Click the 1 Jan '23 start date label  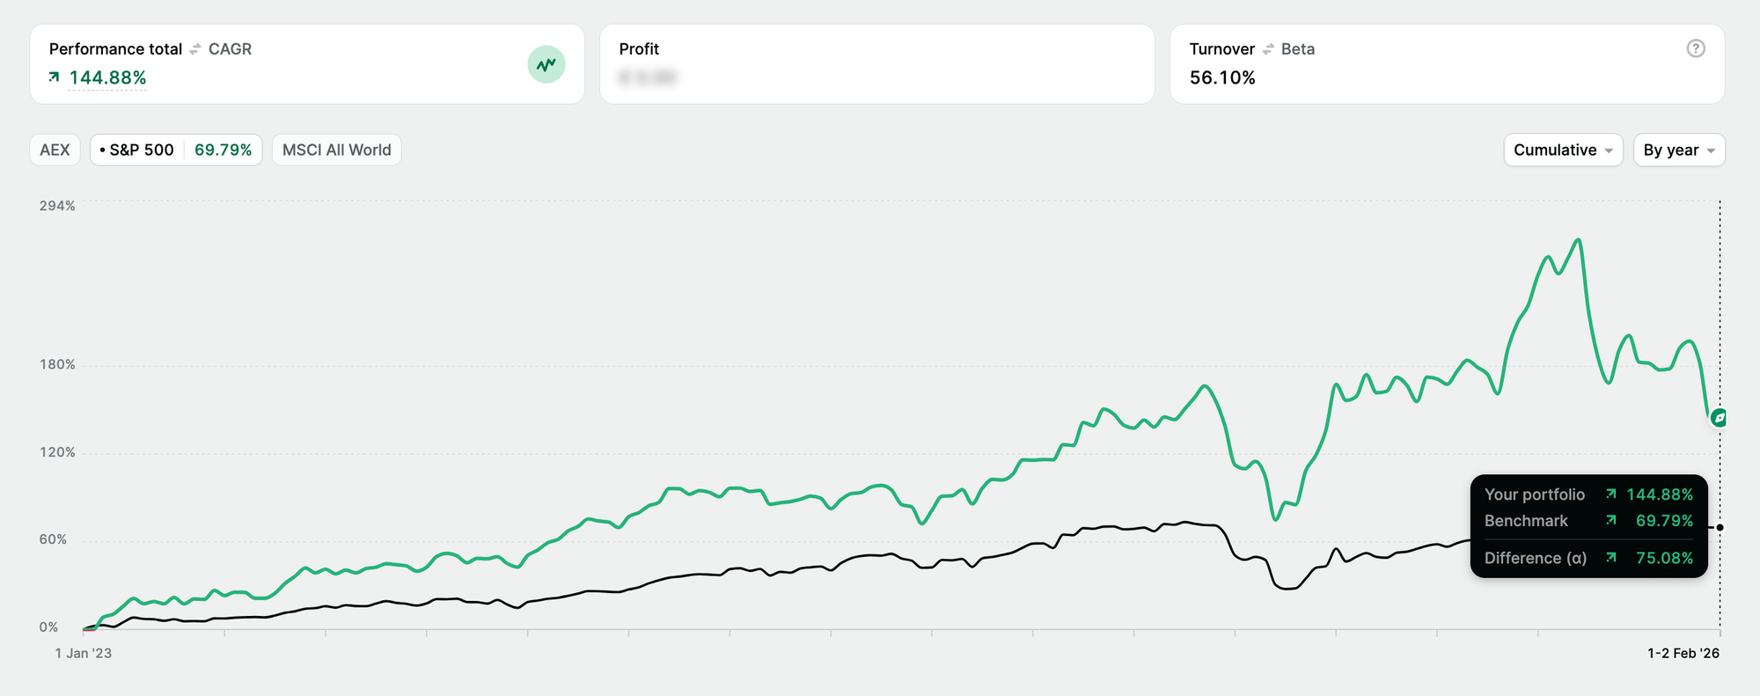84,653
